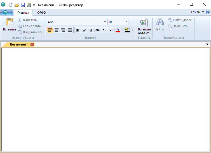Select the Без имени1 document tab

19,44
